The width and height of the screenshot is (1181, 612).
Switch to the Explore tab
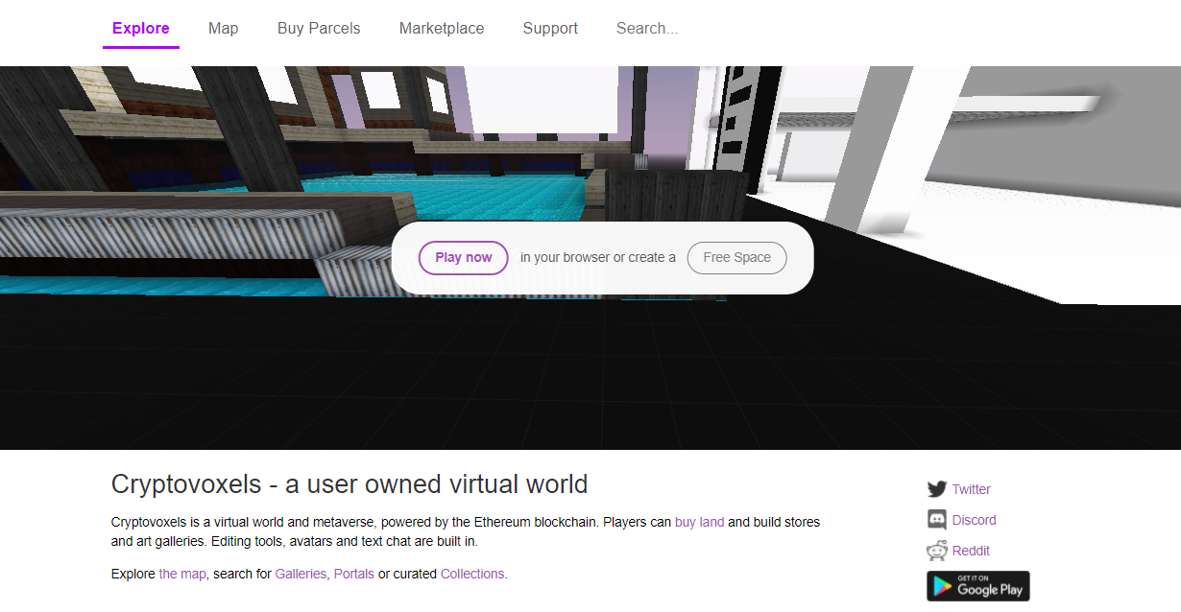tap(141, 29)
